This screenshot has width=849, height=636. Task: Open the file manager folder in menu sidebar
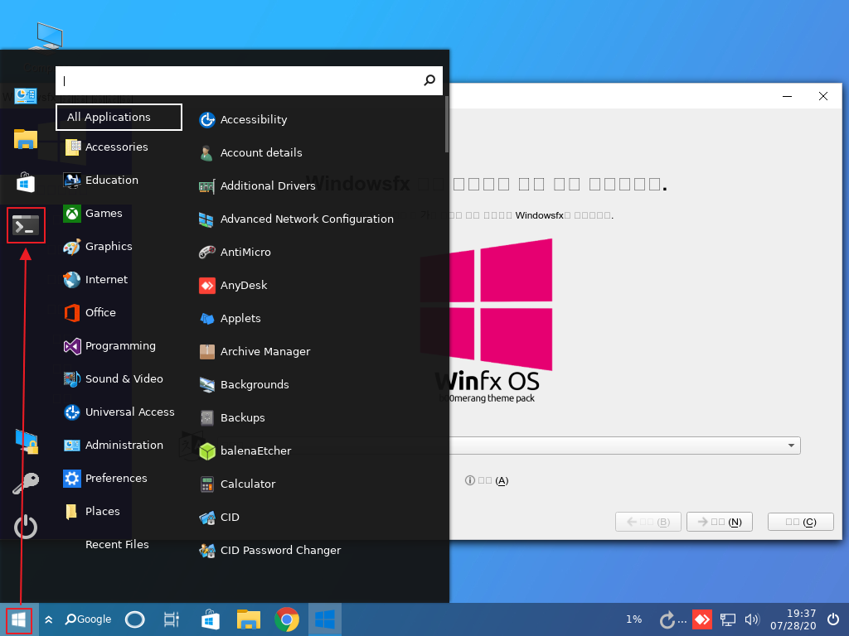coord(26,139)
